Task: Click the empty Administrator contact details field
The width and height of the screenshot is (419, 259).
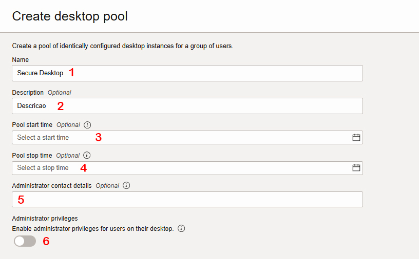Action: click(187, 199)
